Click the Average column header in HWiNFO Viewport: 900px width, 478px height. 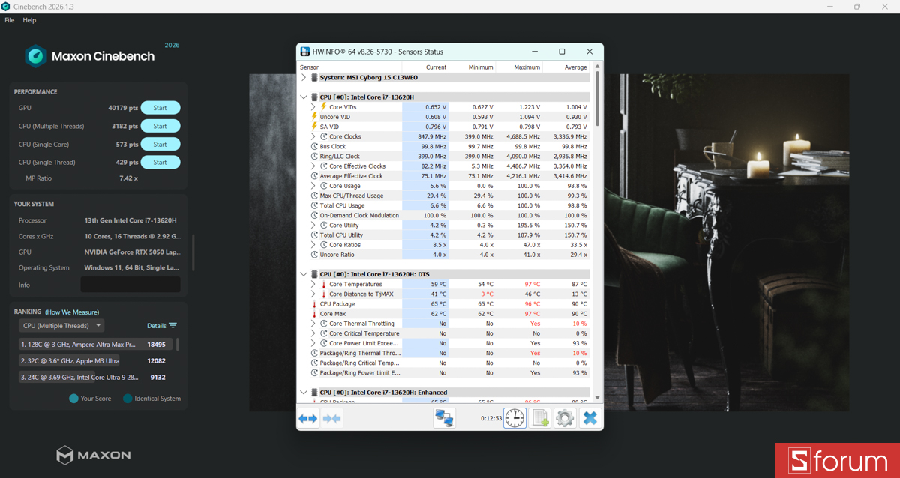point(565,67)
